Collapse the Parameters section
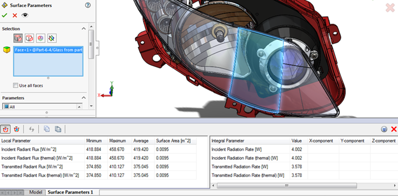 coord(84,98)
